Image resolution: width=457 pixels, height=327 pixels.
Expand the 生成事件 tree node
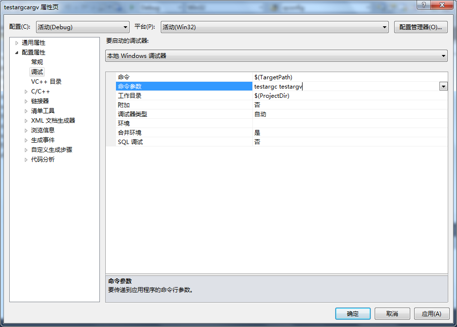coord(26,140)
